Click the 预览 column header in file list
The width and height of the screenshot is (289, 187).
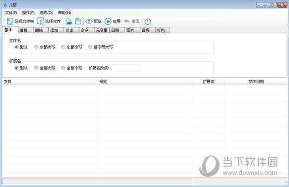[145, 82]
